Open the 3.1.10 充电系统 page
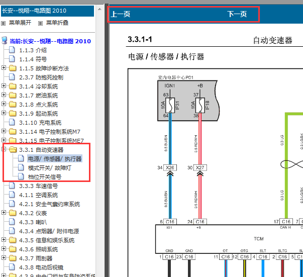 (x=40, y=123)
